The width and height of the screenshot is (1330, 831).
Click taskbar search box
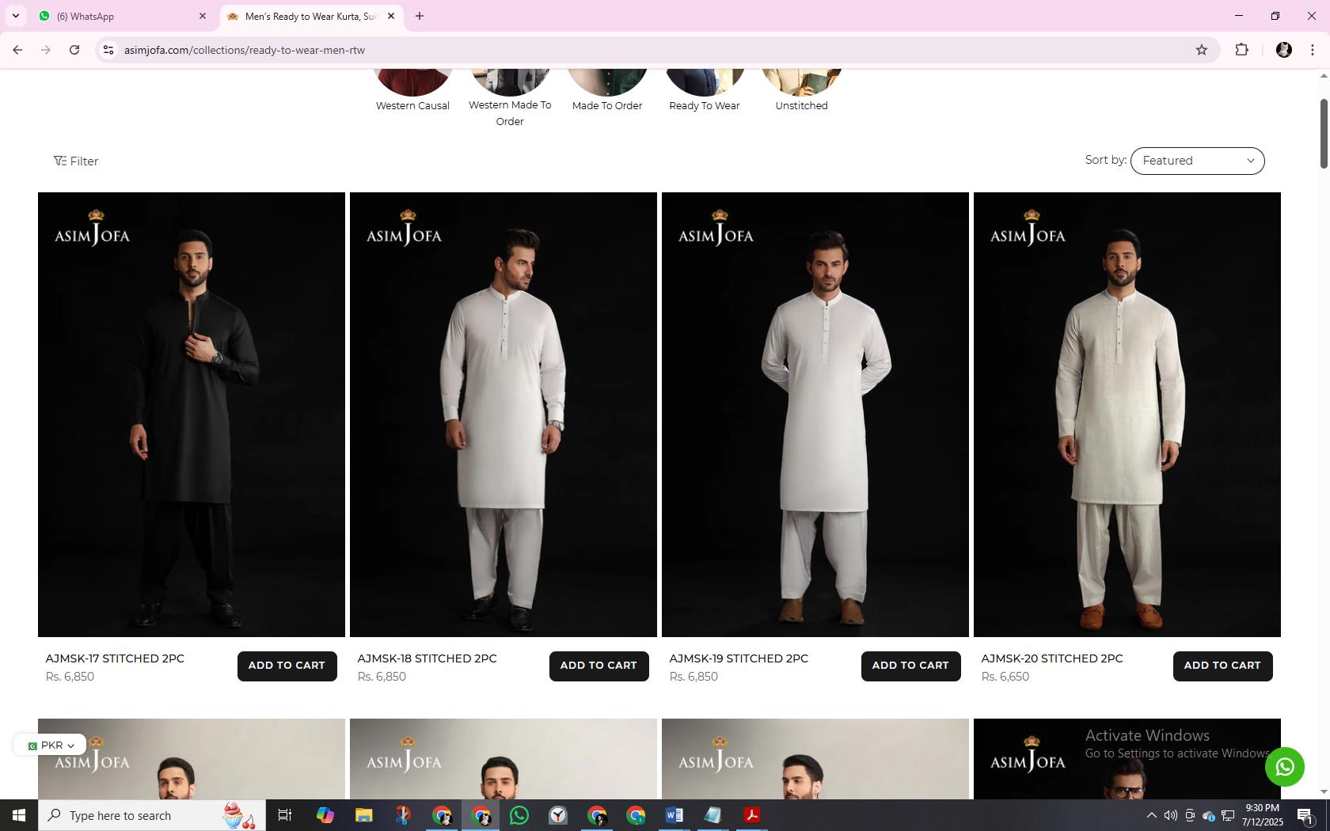pyautogui.click(x=152, y=815)
